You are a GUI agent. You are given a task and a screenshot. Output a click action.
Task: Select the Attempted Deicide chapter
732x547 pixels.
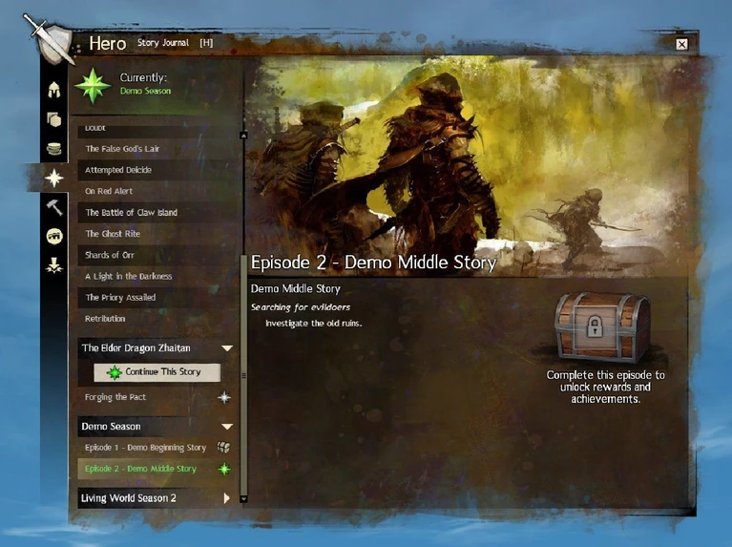point(118,170)
